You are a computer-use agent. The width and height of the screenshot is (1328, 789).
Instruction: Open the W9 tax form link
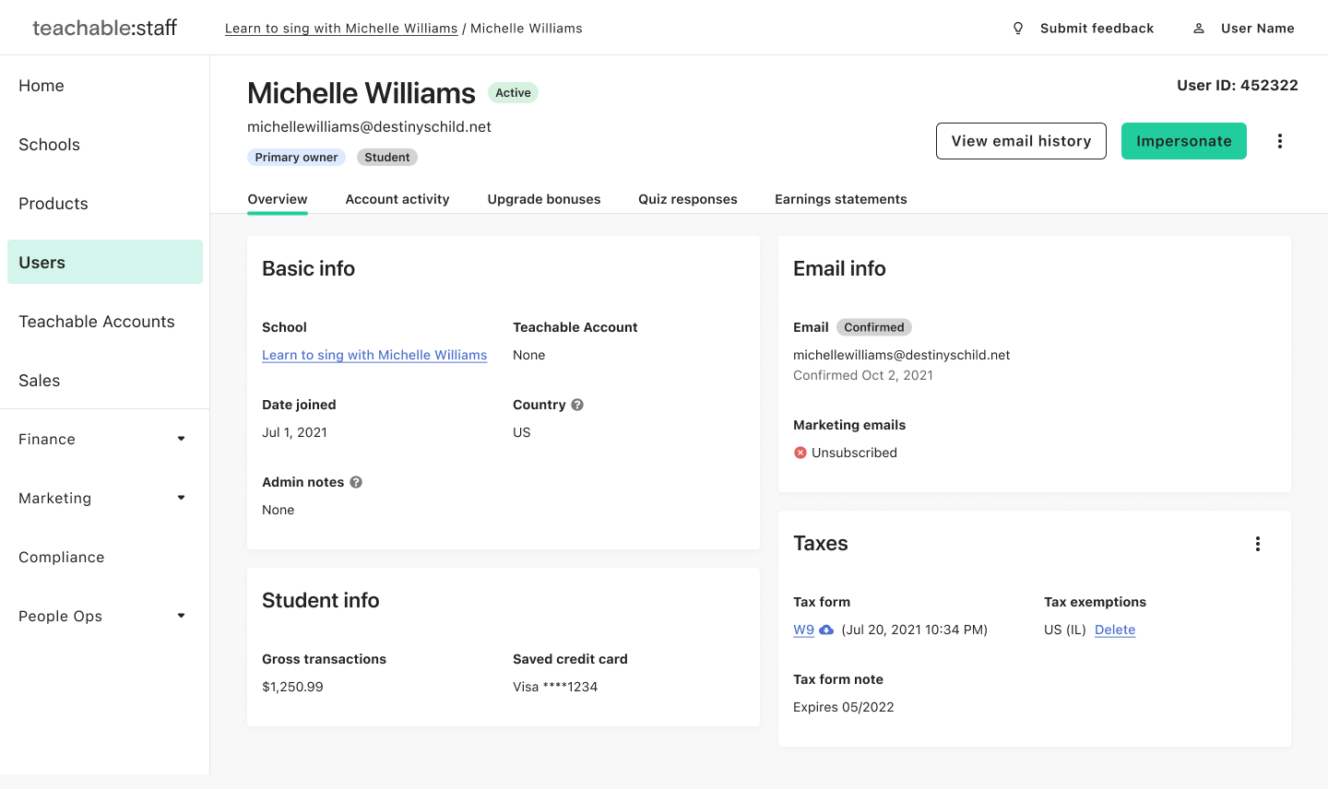804,630
